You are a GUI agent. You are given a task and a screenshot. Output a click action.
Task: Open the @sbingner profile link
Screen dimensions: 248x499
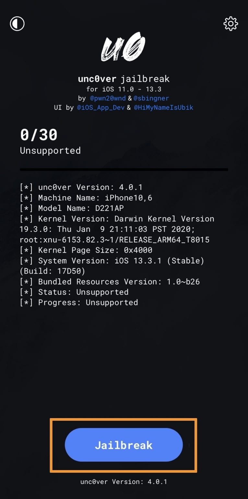(x=152, y=98)
